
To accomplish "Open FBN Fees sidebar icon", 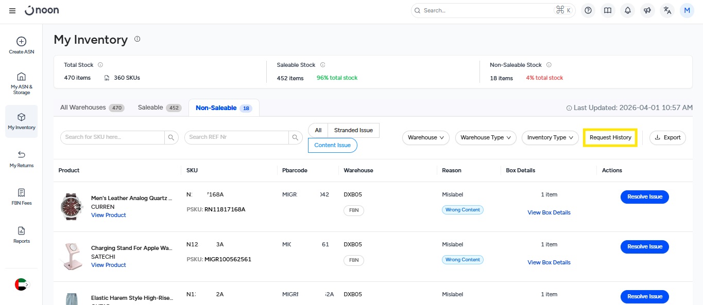I will pos(22,193).
